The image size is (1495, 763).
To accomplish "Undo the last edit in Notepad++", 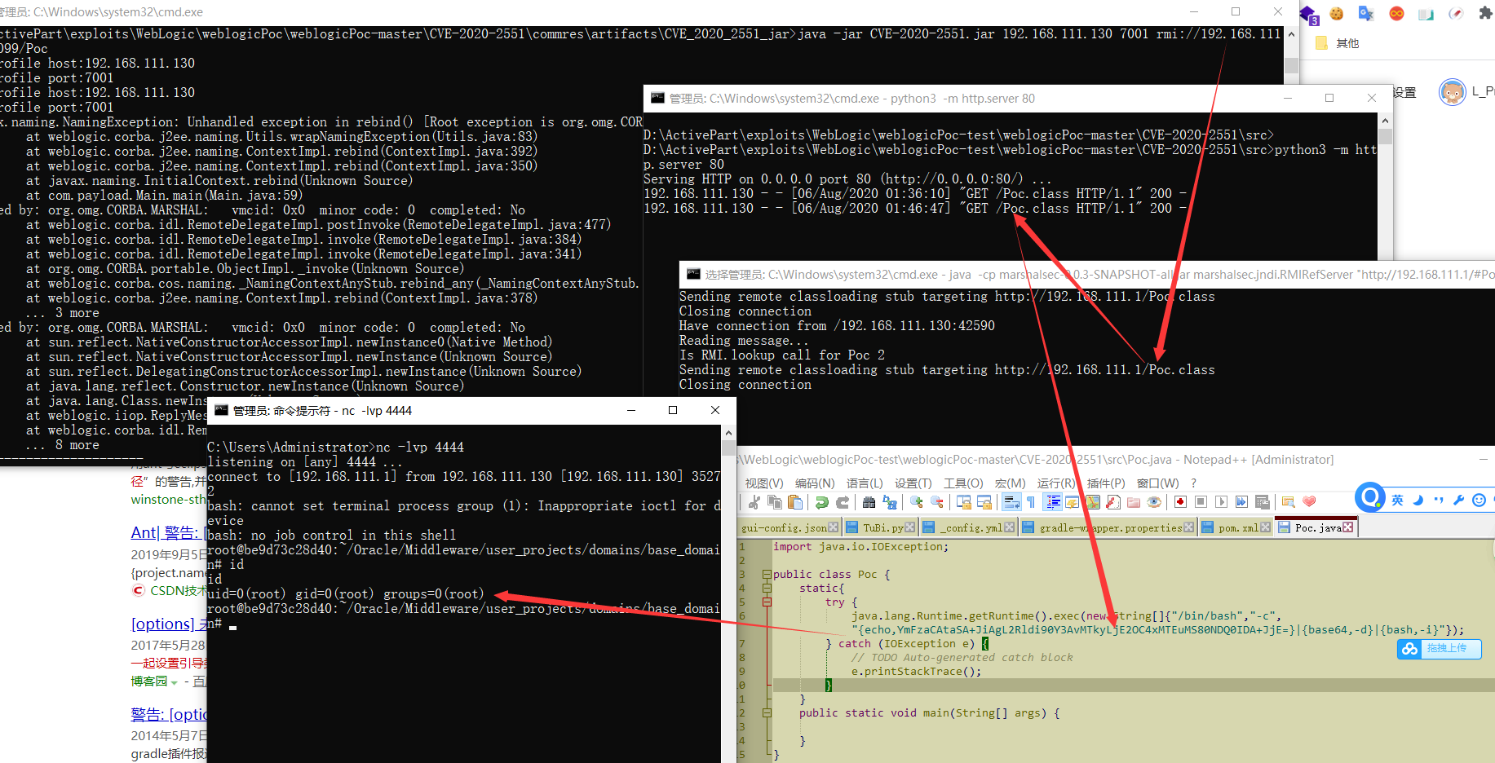I will (x=821, y=502).
